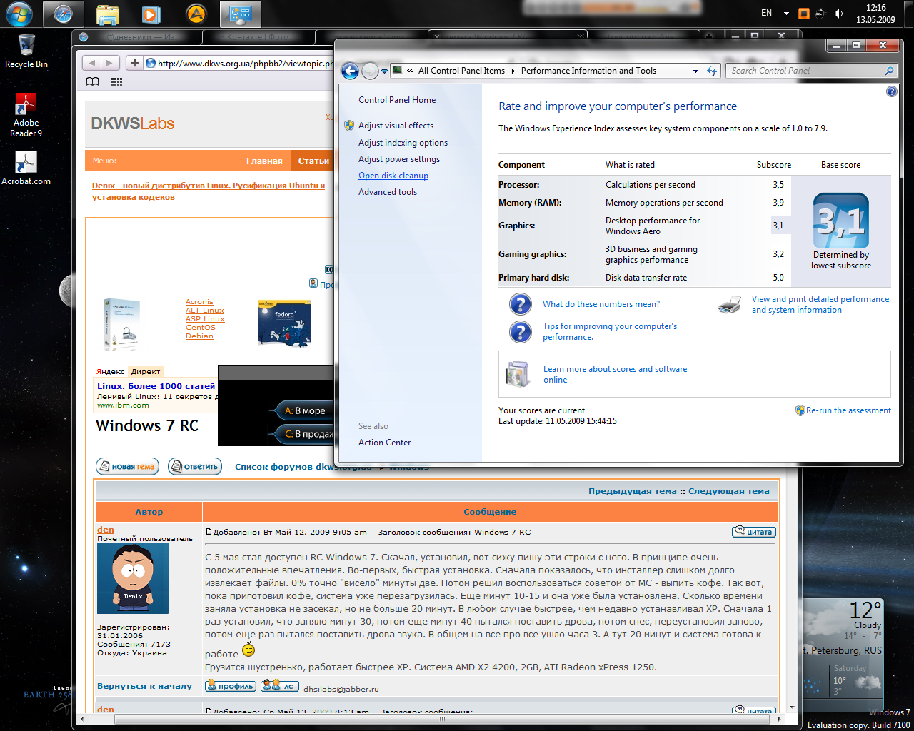Select the Acrobat.com desktop shortcut
The width and height of the screenshot is (914, 731).
(26, 168)
